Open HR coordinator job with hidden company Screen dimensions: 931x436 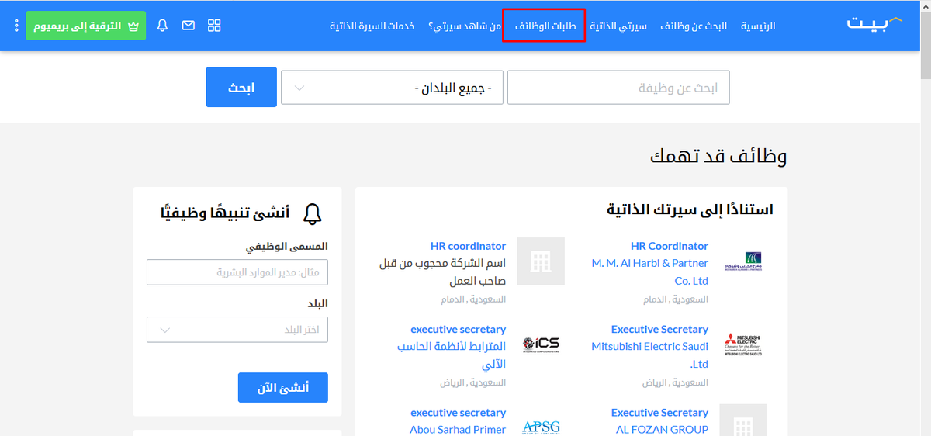coord(468,246)
